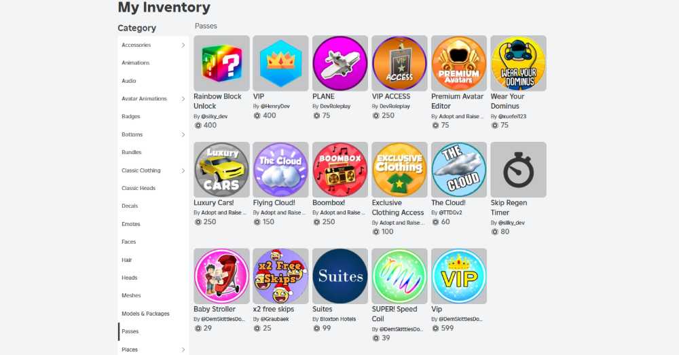Open the Suites pass thumbnail
This screenshot has width=679, height=355.
coord(340,276)
